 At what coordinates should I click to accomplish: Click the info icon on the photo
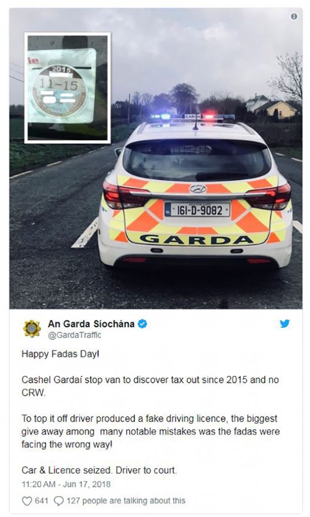[x=293, y=17]
